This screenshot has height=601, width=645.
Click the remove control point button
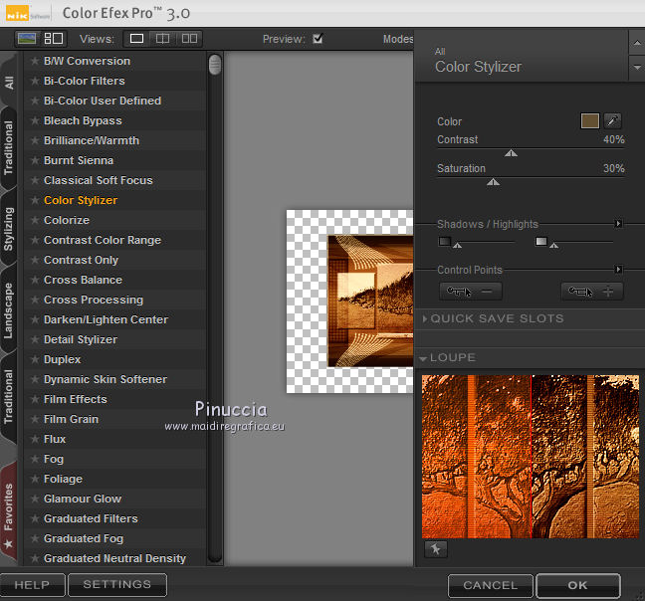tap(471, 292)
